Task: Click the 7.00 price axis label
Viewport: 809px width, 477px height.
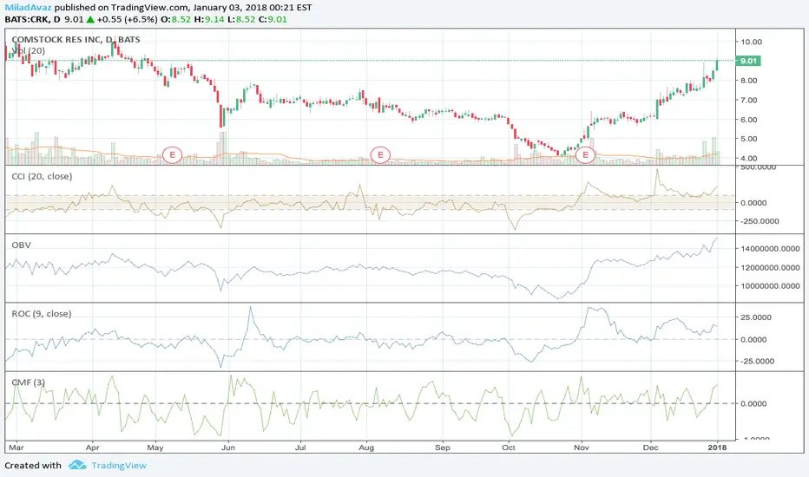Action: (748, 100)
